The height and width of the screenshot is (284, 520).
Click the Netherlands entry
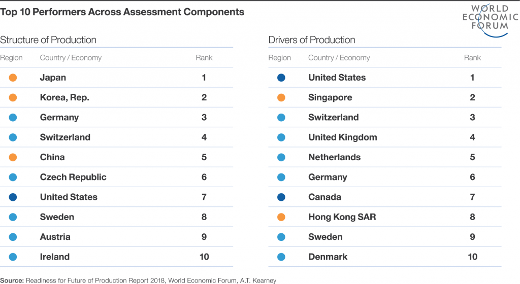coord(335,157)
